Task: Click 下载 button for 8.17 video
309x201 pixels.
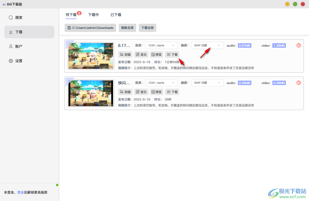Action: tap(172, 55)
